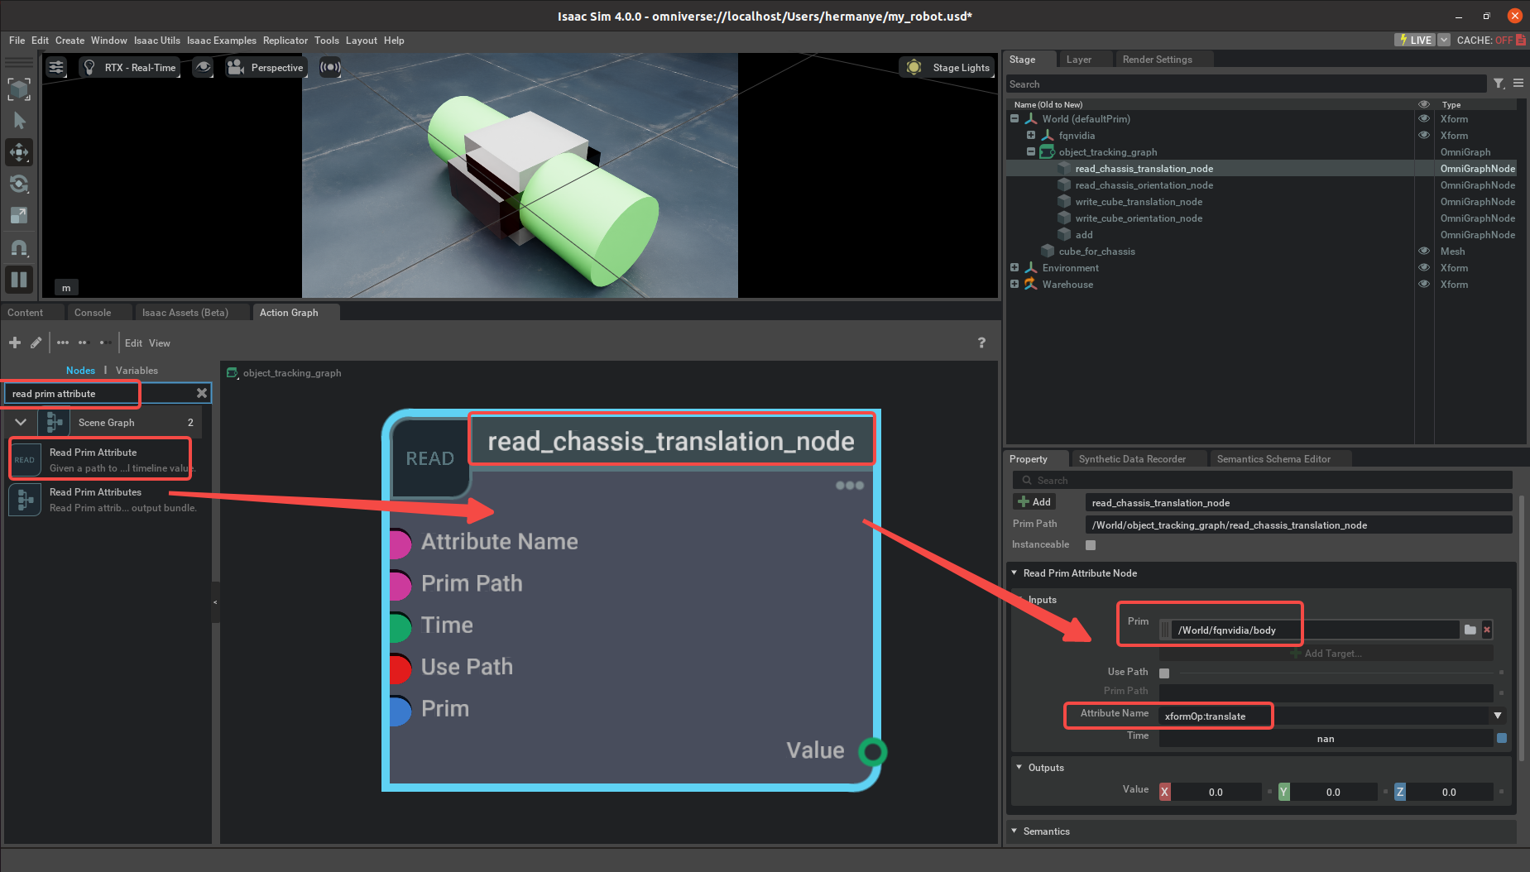The width and height of the screenshot is (1530, 872).
Task: Remove /World/fqnvidia/body target
Action: point(1487,630)
